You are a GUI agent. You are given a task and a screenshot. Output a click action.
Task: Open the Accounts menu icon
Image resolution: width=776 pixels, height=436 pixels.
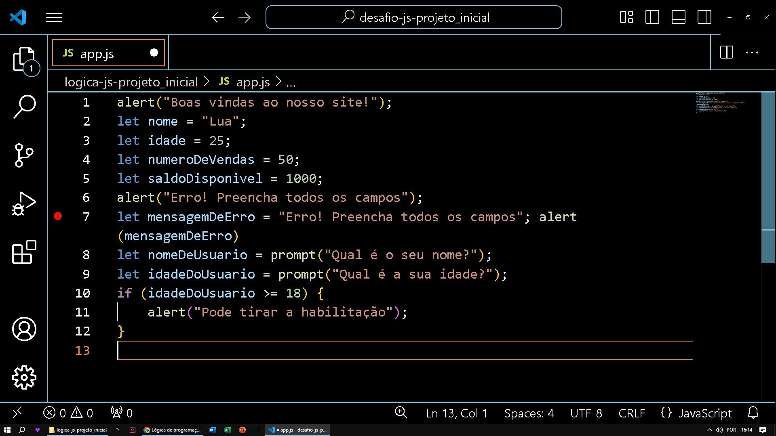point(24,329)
